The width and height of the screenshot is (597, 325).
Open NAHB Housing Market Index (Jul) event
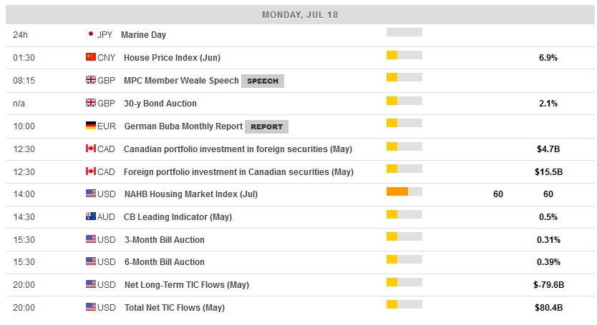point(190,194)
